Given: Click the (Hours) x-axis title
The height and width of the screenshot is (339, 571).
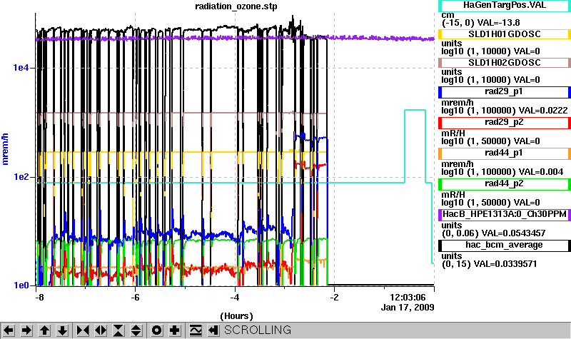Looking at the screenshot, I should (236, 316).
